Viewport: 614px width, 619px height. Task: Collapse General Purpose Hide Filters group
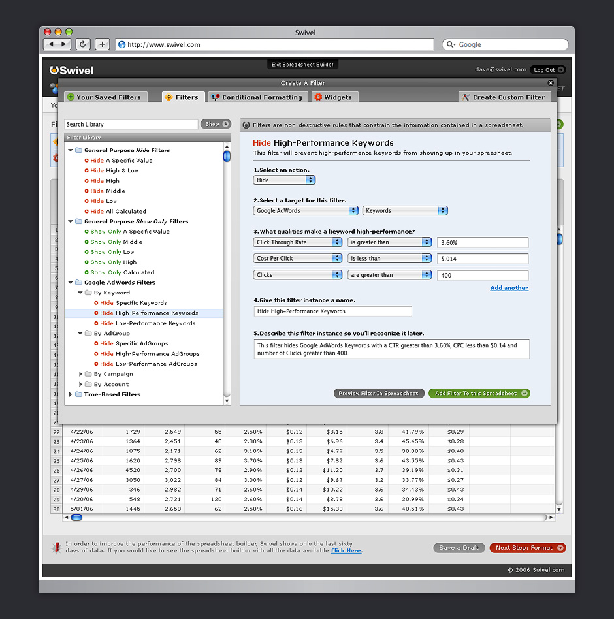click(x=71, y=150)
